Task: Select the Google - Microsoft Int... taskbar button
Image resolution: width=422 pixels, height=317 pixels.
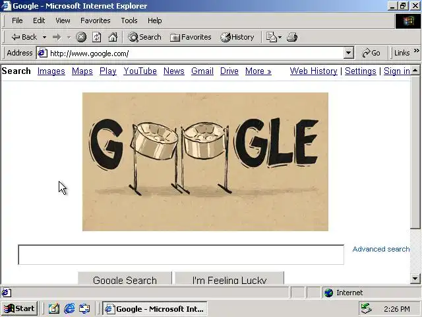Action: (154, 308)
